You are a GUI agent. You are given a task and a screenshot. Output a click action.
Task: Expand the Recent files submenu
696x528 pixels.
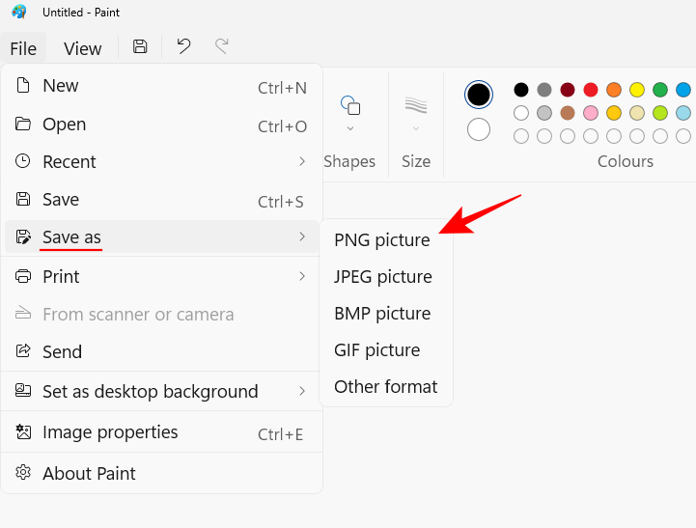coord(302,161)
